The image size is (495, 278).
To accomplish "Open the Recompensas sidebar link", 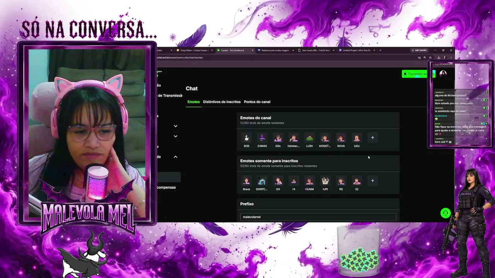I will (166, 188).
